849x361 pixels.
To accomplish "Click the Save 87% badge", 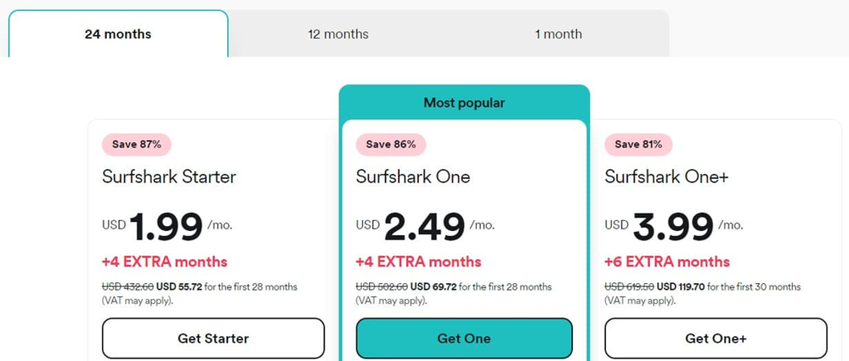I will point(137,144).
